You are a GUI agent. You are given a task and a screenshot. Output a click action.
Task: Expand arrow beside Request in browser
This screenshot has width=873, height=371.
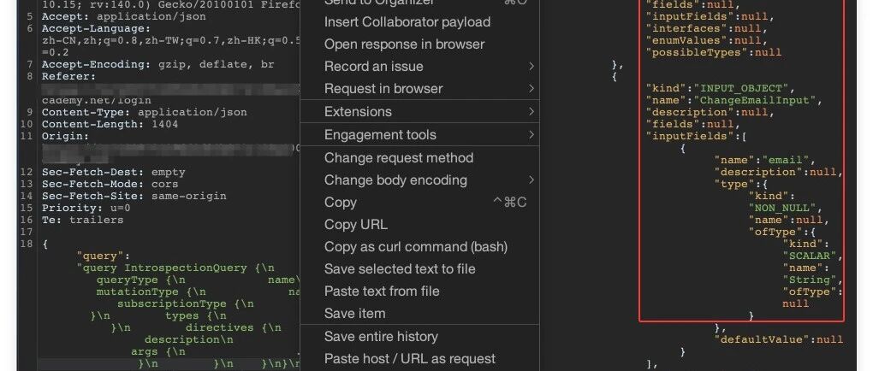tap(532, 89)
